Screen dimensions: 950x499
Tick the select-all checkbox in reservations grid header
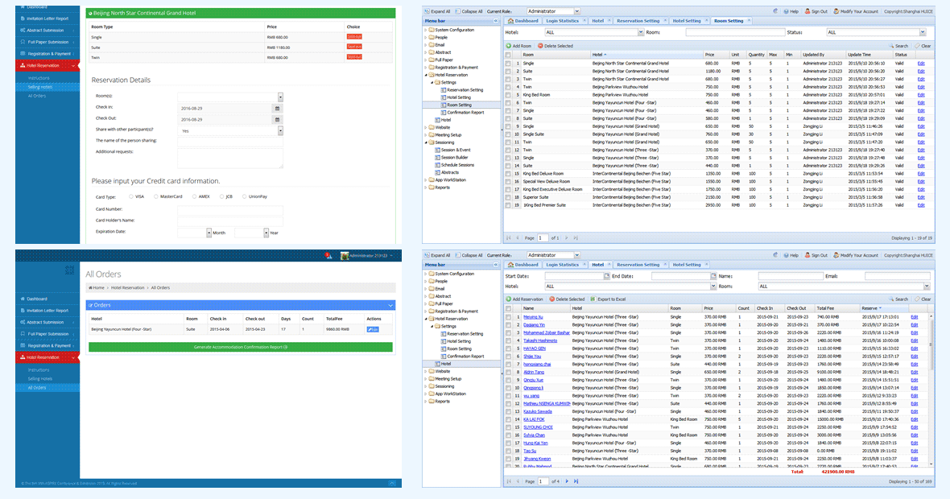tap(508, 309)
